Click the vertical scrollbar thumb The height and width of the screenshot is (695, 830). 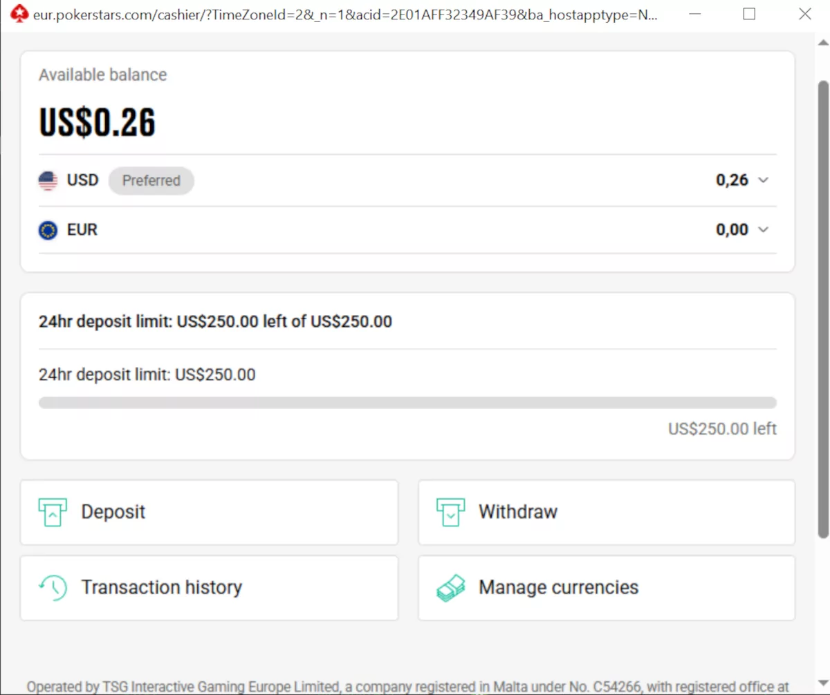coord(823,309)
